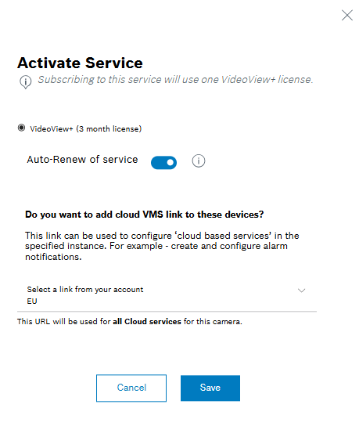The image size is (359, 426).
Task: Expand the cloud VMS link dropdown chevron
Action: pyautogui.click(x=301, y=291)
